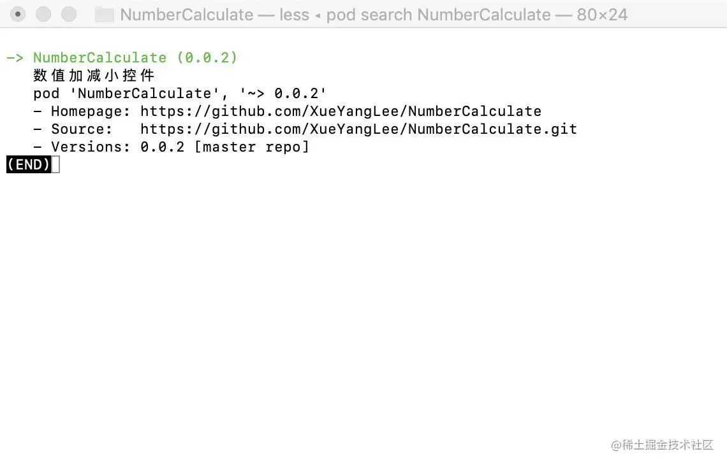
Task: Click the terminal window title text
Action: pyautogui.click(x=374, y=15)
